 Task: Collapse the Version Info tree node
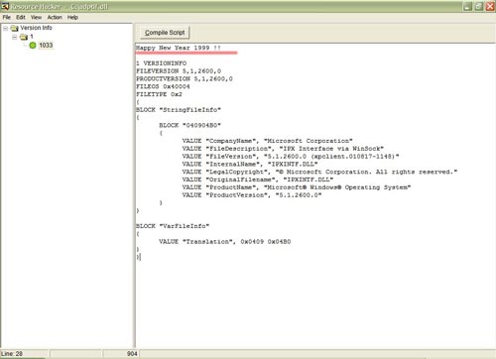[x=6, y=28]
